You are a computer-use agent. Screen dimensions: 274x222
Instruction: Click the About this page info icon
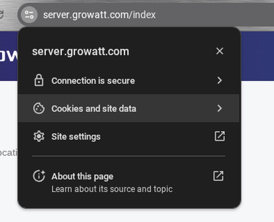click(x=39, y=176)
